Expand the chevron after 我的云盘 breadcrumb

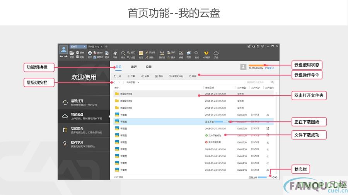point(138,82)
